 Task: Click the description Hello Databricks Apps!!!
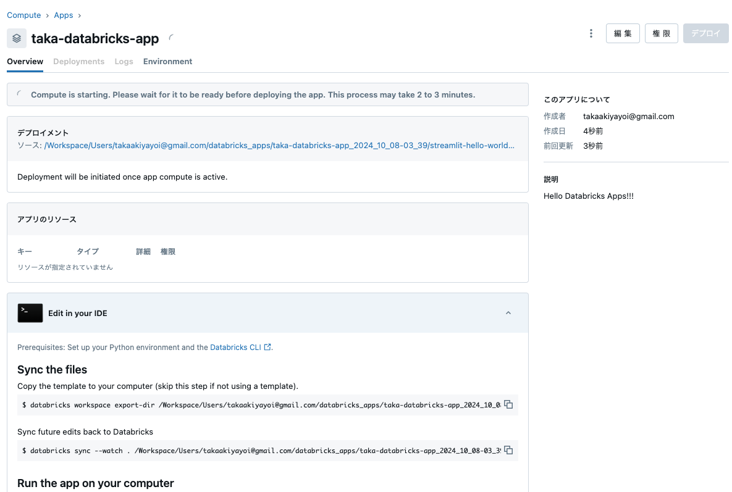coord(588,196)
